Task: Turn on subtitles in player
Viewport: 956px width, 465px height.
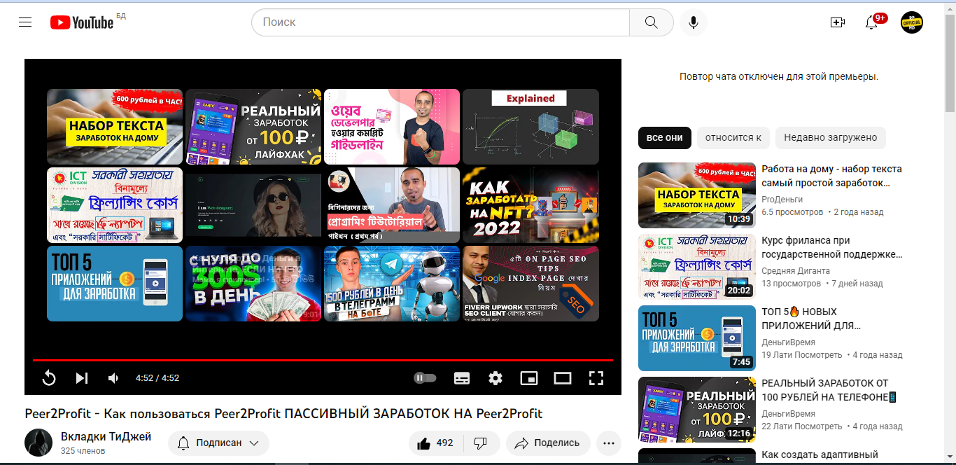Action: (x=462, y=378)
